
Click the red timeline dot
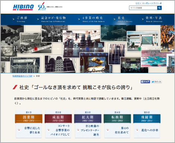click(36, 49)
